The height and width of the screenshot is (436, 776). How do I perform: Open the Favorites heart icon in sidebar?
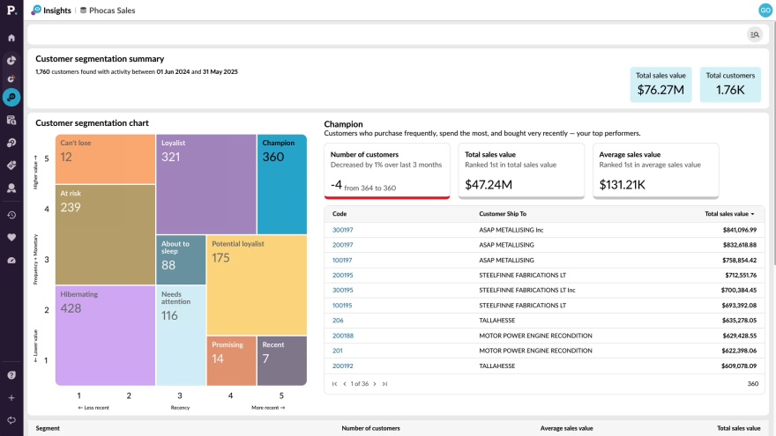pos(11,237)
